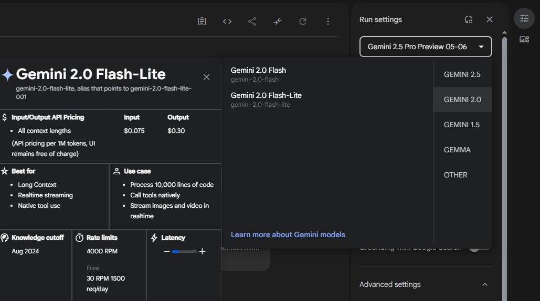Click the Input/Output API Pricing heading
Image resolution: width=540 pixels, height=301 pixels.
(48, 117)
